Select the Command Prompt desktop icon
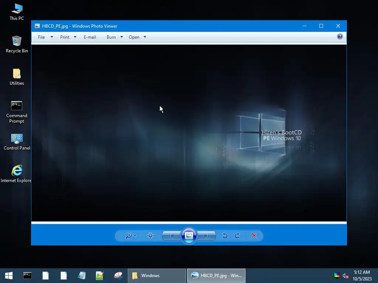The image size is (378, 283). click(x=17, y=112)
